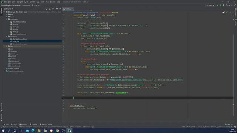Open Cortana from the taskbar

(x=15, y=130)
